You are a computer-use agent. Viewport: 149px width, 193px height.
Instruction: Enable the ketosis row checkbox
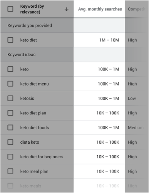coord(10,98)
